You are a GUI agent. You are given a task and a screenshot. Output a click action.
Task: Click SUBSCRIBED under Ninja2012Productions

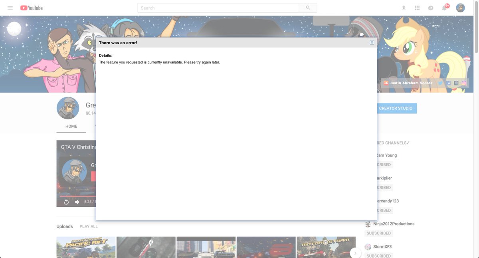click(x=378, y=233)
